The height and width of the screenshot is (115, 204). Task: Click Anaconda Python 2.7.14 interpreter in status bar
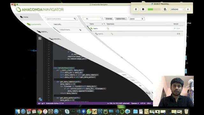[55, 103]
